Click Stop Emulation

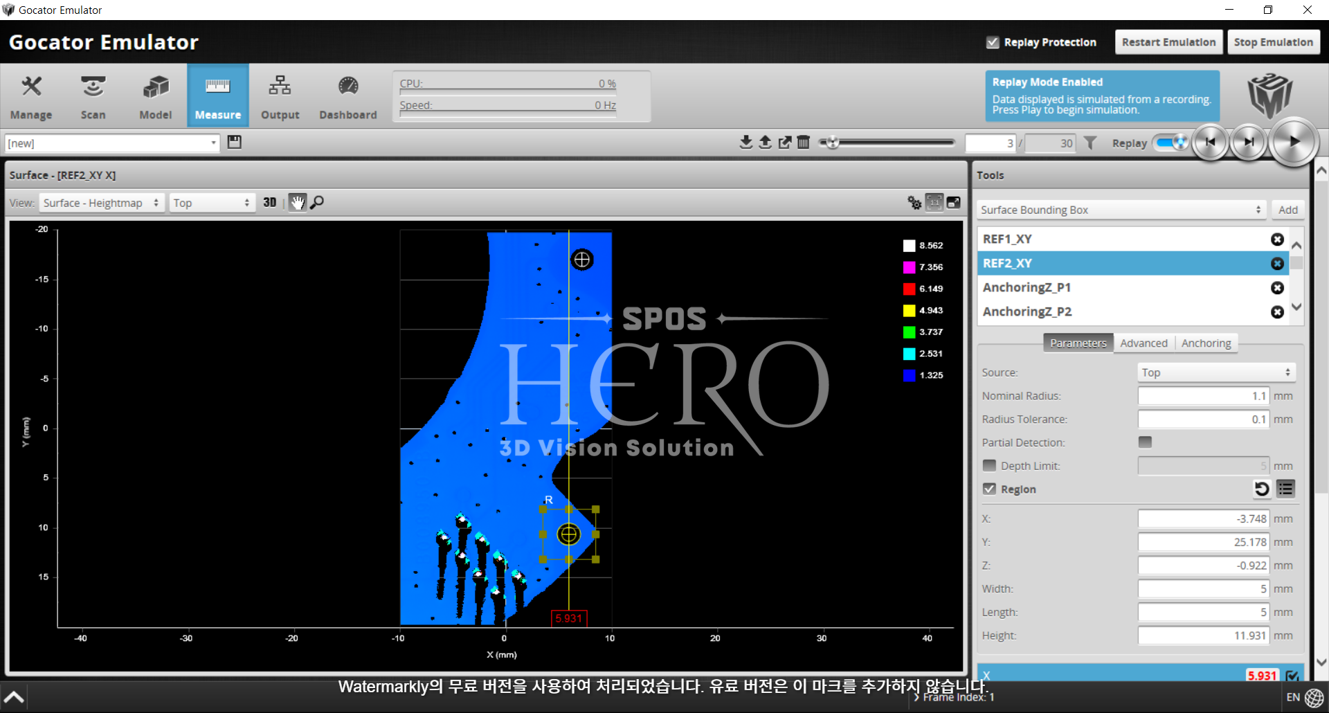(1273, 42)
